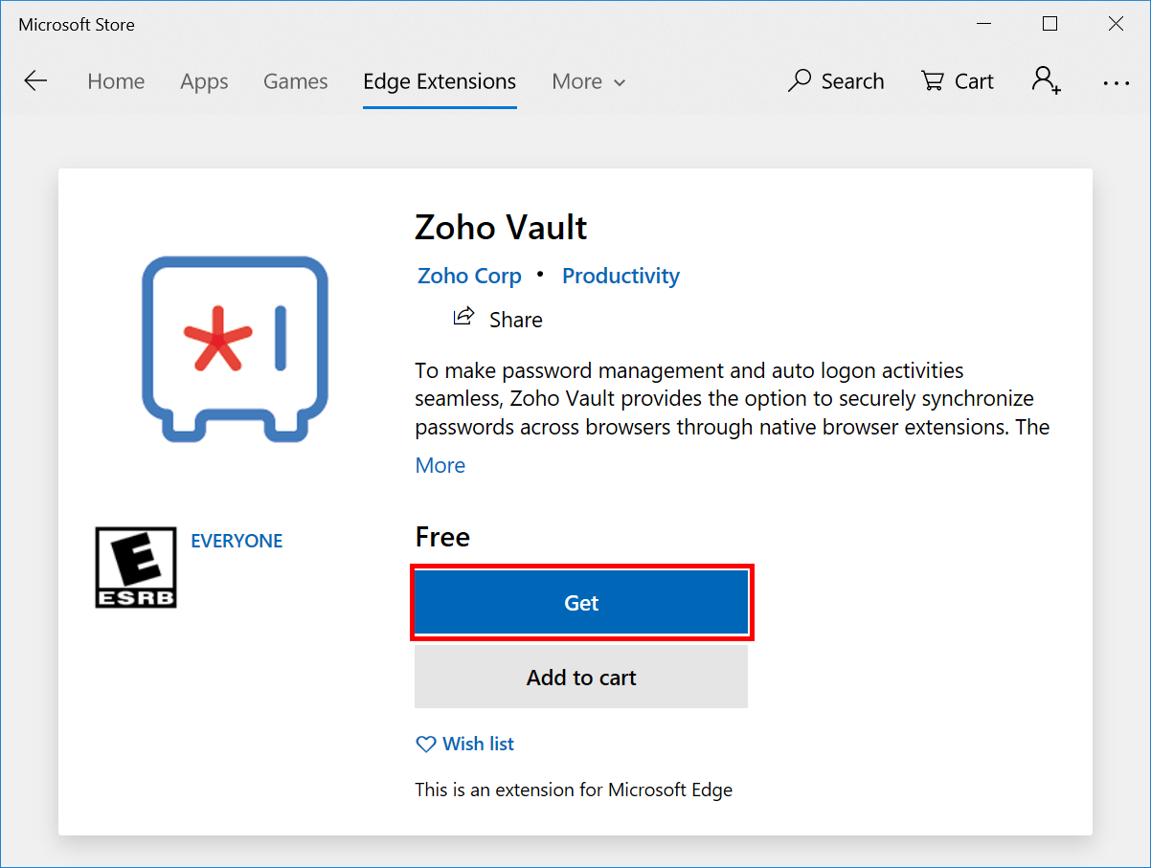
Task: Click the Add to cart button
Action: tap(580, 678)
